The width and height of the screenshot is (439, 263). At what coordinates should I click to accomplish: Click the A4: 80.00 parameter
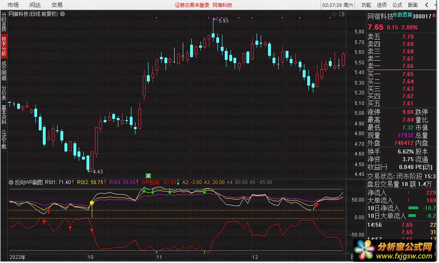(237, 182)
